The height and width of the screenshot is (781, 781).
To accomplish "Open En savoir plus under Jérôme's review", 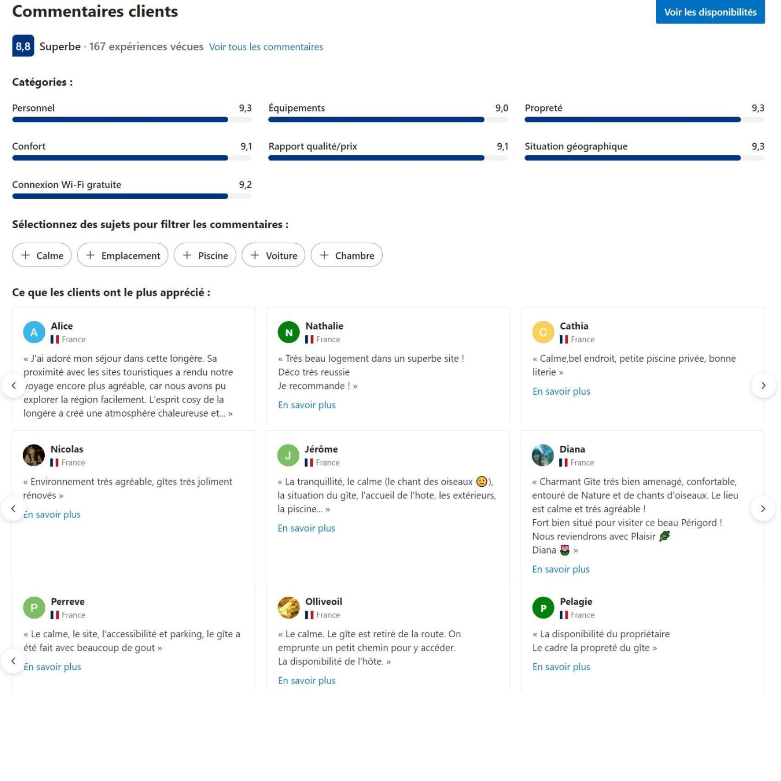I will (306, 528).
